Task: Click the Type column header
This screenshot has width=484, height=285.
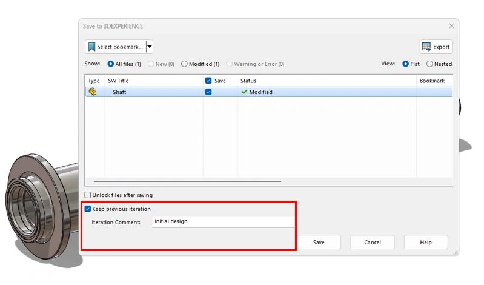Action: tap(94, 81)
